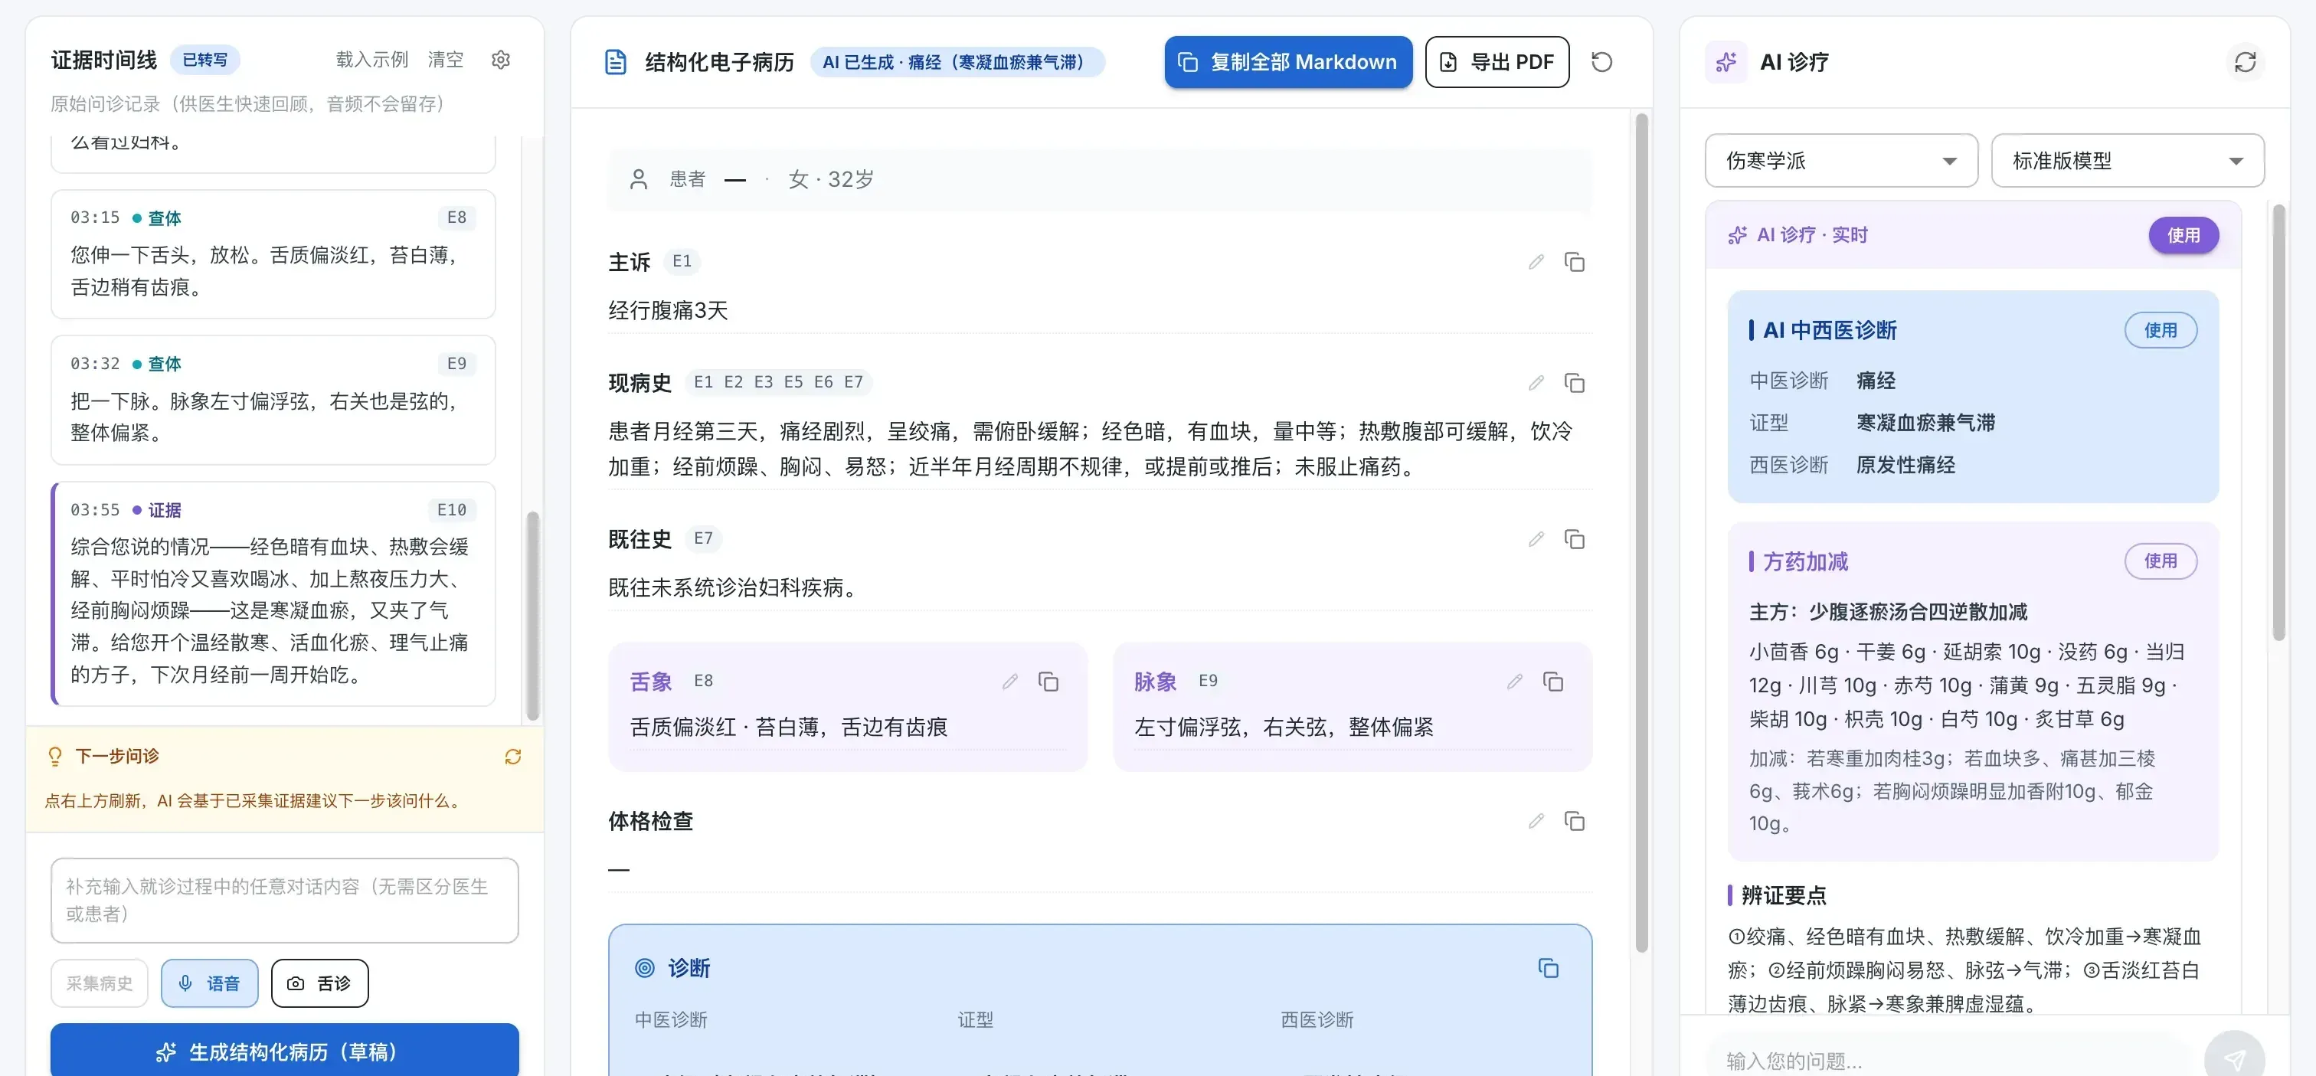Click 主方：少腹逐瘀汤合四逆散加减 text
2316x1076 pixels.
pyautogui.click(x=1888, y=612)
